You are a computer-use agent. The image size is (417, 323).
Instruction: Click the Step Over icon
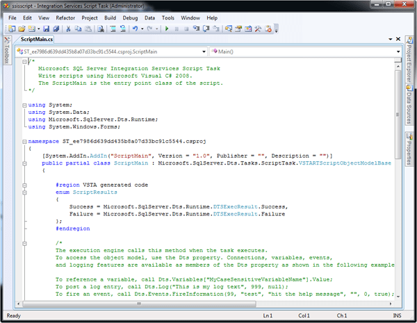tap(206, 28)
